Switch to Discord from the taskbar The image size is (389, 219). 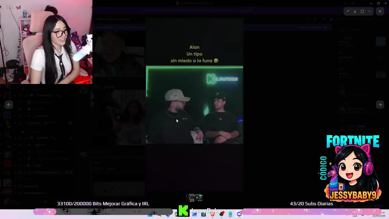pos(239,214)
